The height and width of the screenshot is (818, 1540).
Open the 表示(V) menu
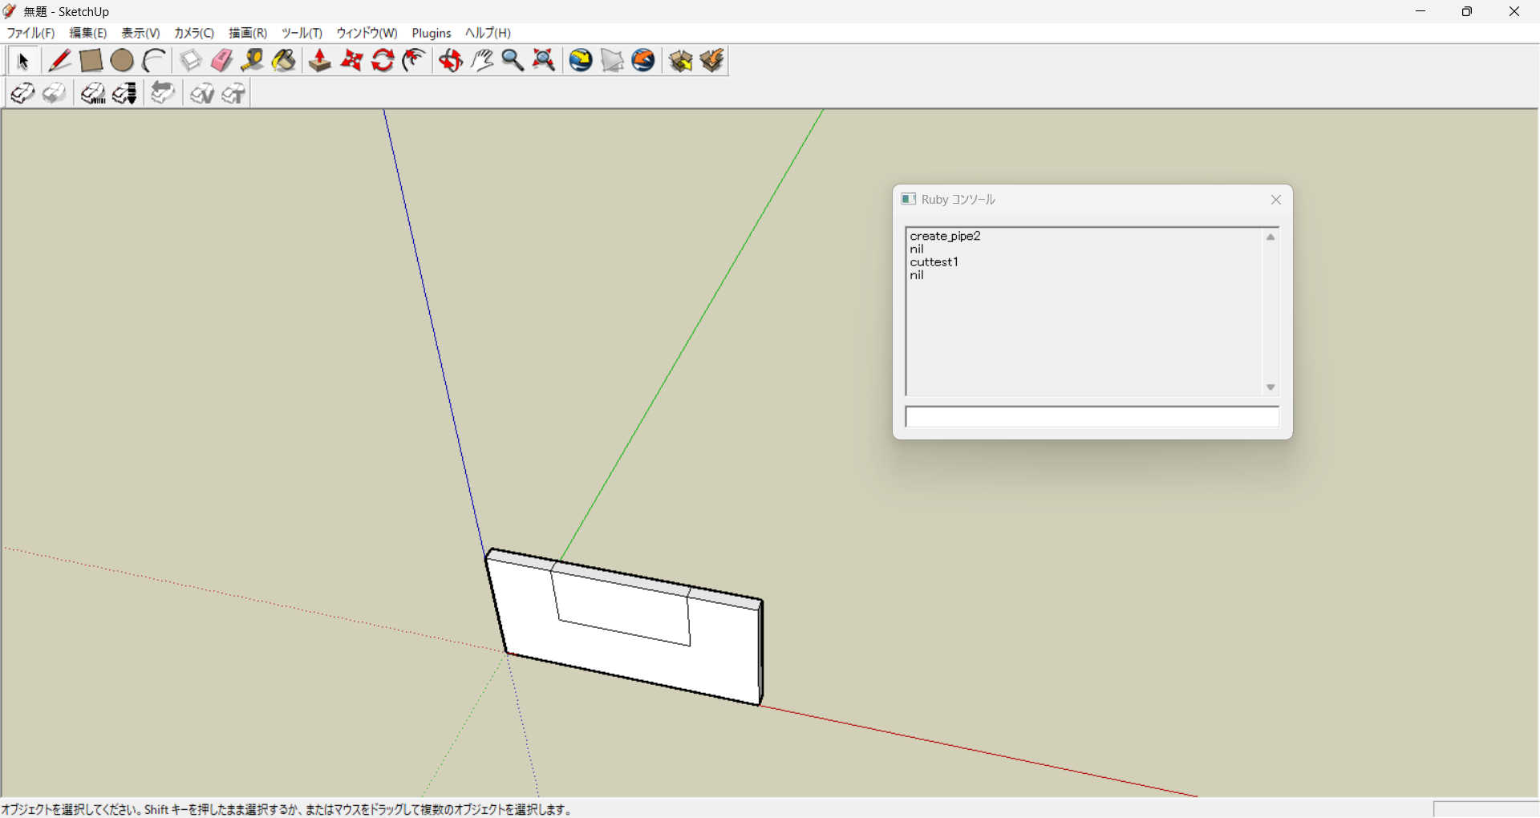(140, 33)
